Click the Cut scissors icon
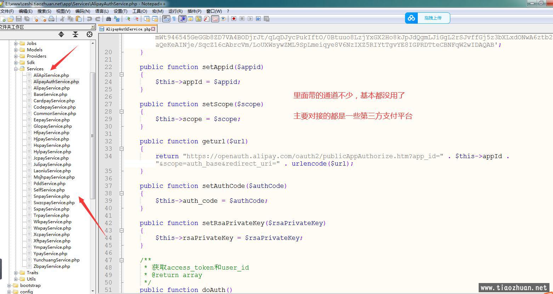 pyautogui.click(x=62, y=19)
